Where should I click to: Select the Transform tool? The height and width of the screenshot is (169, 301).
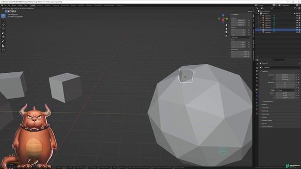pyautogui.click(x=3, y=37)
